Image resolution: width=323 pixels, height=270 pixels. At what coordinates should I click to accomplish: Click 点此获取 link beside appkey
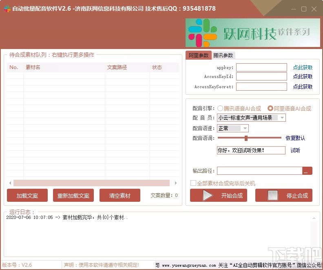[x=303, y=67]
